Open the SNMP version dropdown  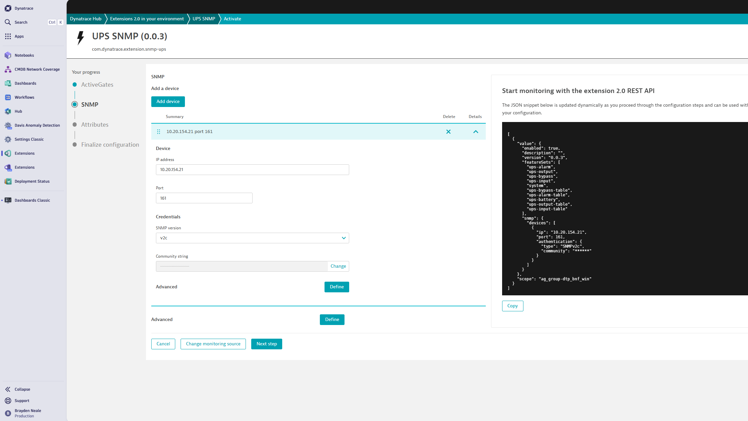(x=252, y=238)
